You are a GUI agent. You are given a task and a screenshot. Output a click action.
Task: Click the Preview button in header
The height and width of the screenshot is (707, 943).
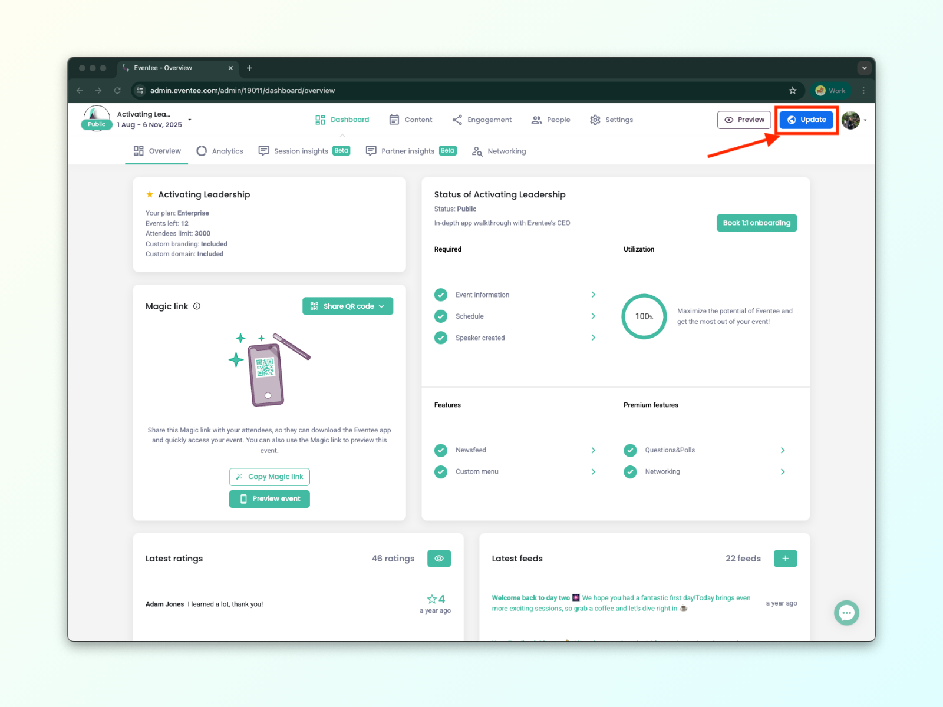744,120
